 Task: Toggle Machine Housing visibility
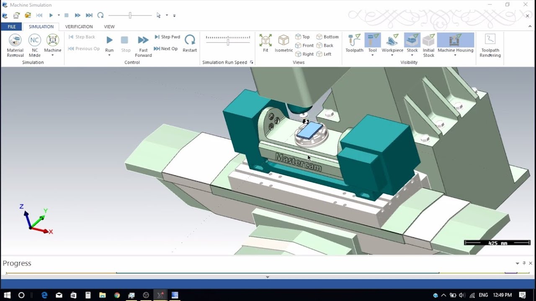pos(455,43)
